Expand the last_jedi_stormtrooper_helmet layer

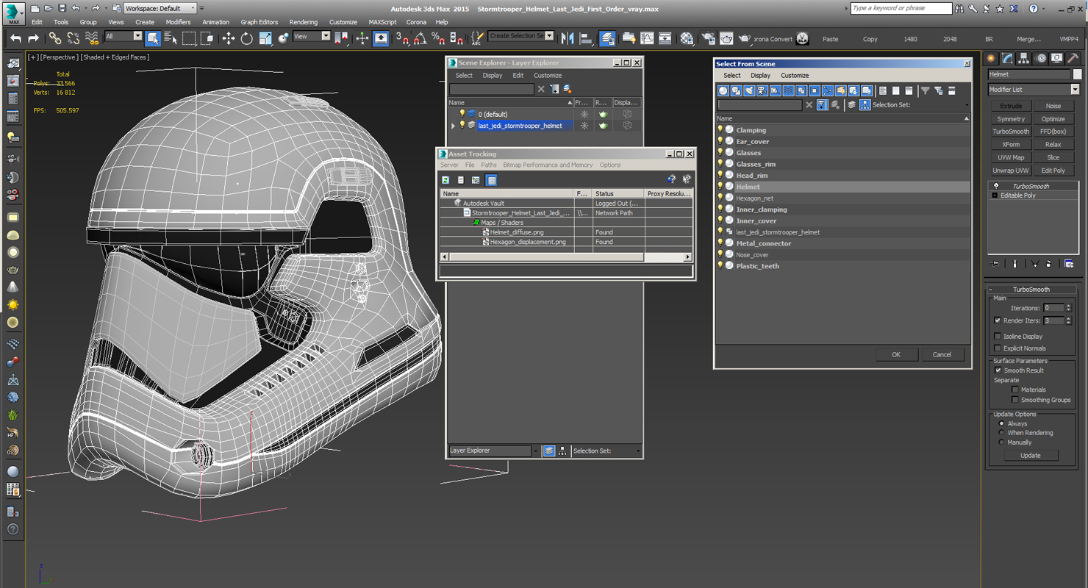[454, 126]
